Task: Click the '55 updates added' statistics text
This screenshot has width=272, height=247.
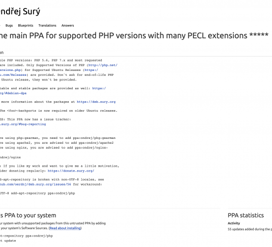Action: point(250,229)
